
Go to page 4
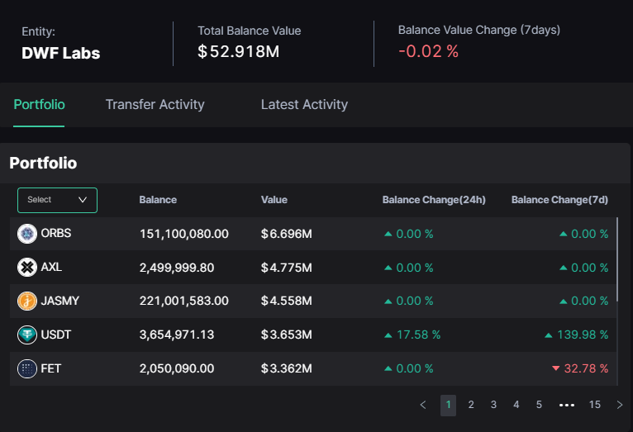pyautogui.click(x=516, y=405)
